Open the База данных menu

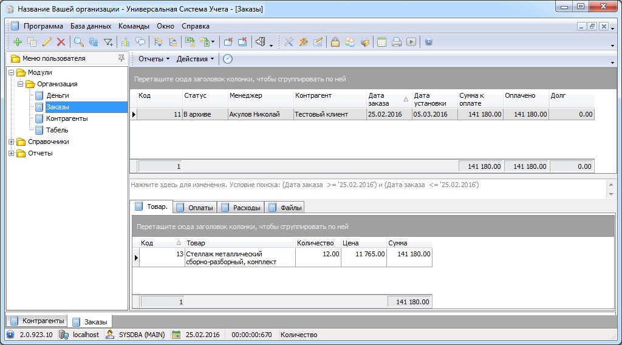pos(91,26)
